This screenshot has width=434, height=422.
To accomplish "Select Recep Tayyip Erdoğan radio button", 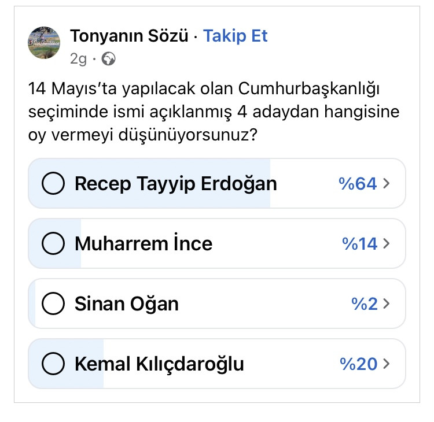I will pos(53,183).
